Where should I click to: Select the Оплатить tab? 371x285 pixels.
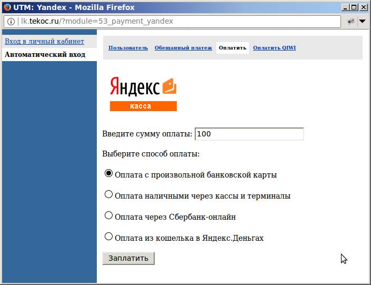pos(233,48)
